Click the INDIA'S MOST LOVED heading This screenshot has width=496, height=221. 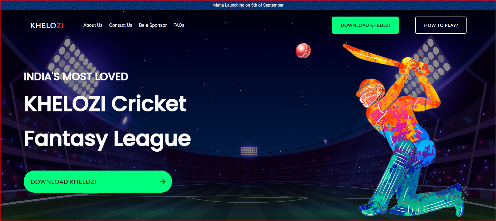[x=76, y=77]
